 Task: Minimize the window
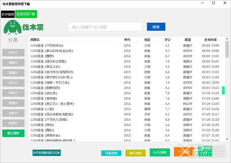203,3
